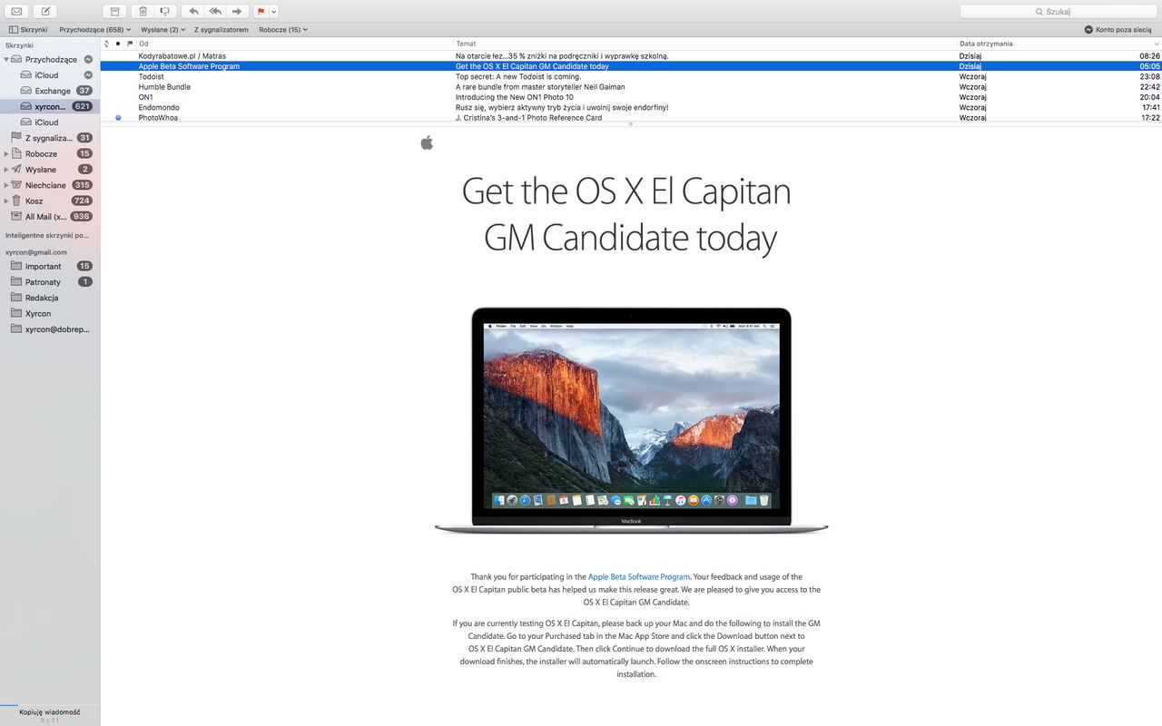Sort by Od sender column header
1162x726 pixels.
(294, 44)
